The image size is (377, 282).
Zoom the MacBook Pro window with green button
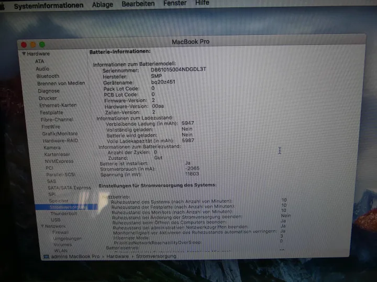pos(42,44)
